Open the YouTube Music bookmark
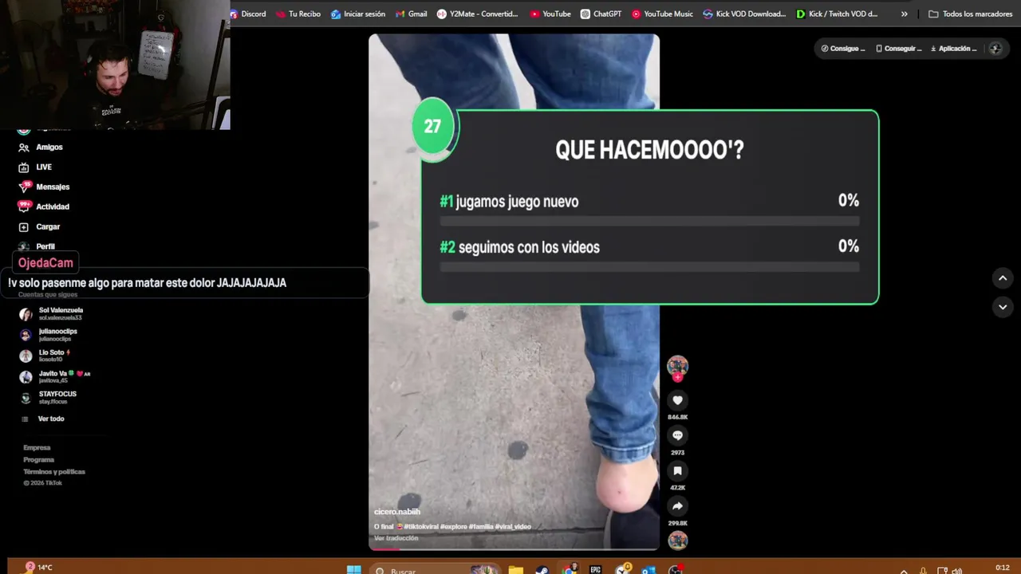Screen dimensions: 1021x574 (x=662, y=14)
